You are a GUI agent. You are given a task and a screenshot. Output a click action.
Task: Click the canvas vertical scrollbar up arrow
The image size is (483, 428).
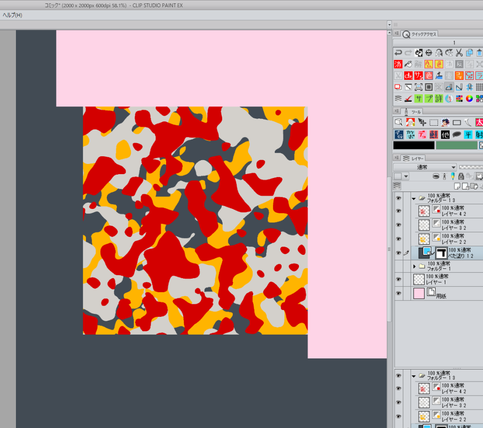pyautogui.click(x=389, y=33)
